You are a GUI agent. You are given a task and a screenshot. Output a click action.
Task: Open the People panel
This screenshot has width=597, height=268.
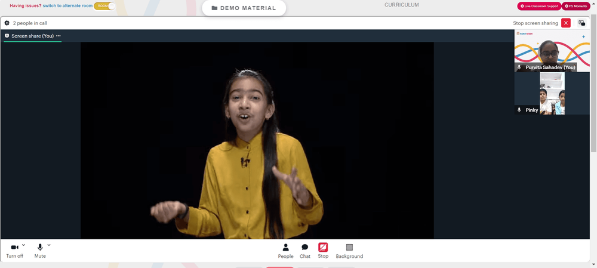pyautogui.click(x=285, y=251)
